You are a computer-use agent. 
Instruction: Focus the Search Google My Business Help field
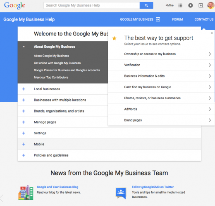[x=92, y=5]
